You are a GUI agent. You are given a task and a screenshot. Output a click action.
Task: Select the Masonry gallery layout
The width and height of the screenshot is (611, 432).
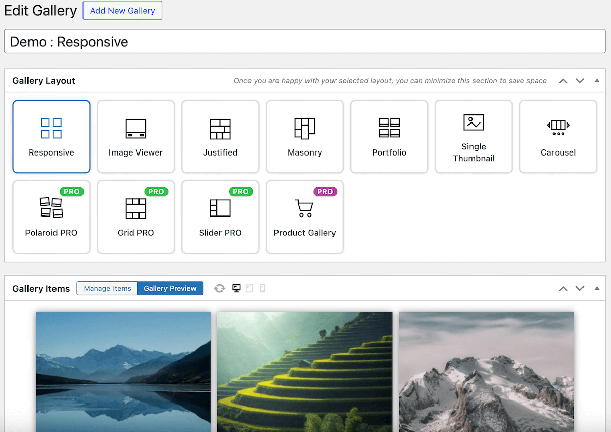[304, 136]
